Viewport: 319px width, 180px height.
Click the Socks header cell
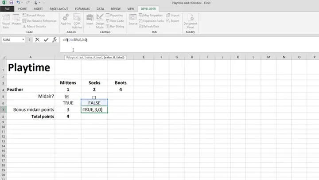click(x=94, y=82)
